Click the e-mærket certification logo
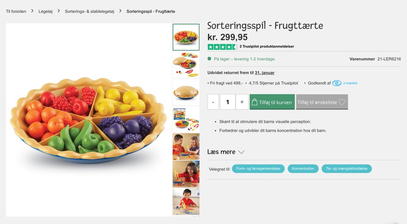 tap(345, 83)
